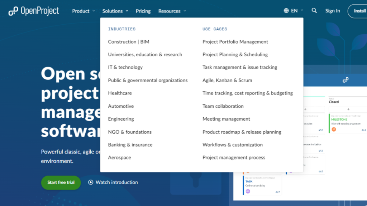This screenshot has height=206, width=367.
Task: Open the Product menu
Action: (x=81, y=11)
